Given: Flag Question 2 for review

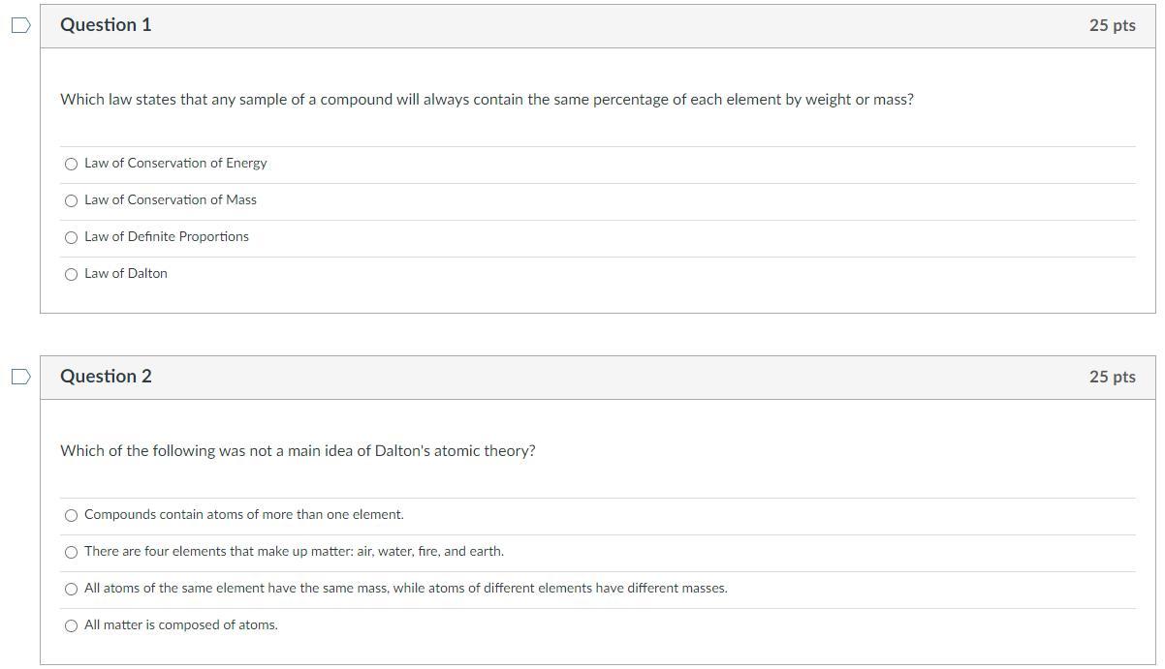Looking at the screenshot, I should (20, 378).
